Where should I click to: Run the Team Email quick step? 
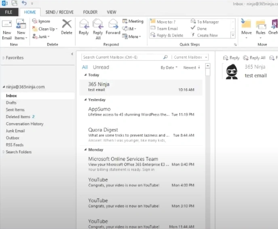164,29
